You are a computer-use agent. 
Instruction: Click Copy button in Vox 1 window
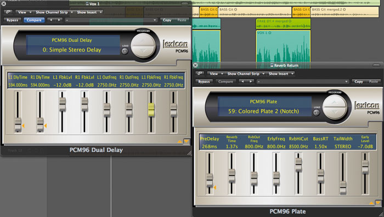point(167,20)
